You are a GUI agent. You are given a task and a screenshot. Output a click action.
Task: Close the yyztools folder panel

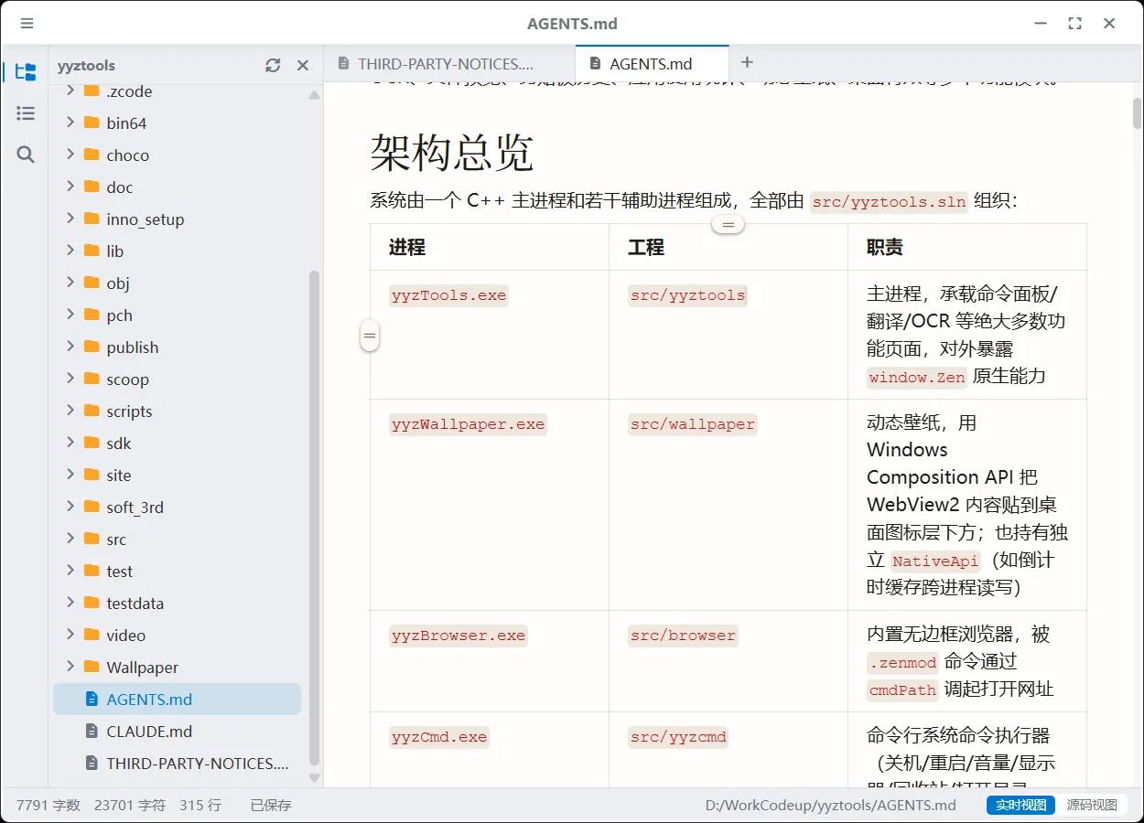[303, 66]
